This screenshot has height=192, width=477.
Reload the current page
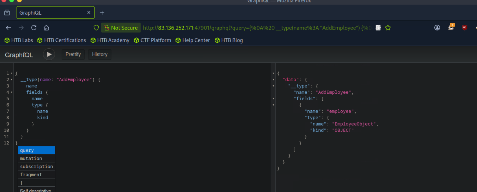pos(34,28)
